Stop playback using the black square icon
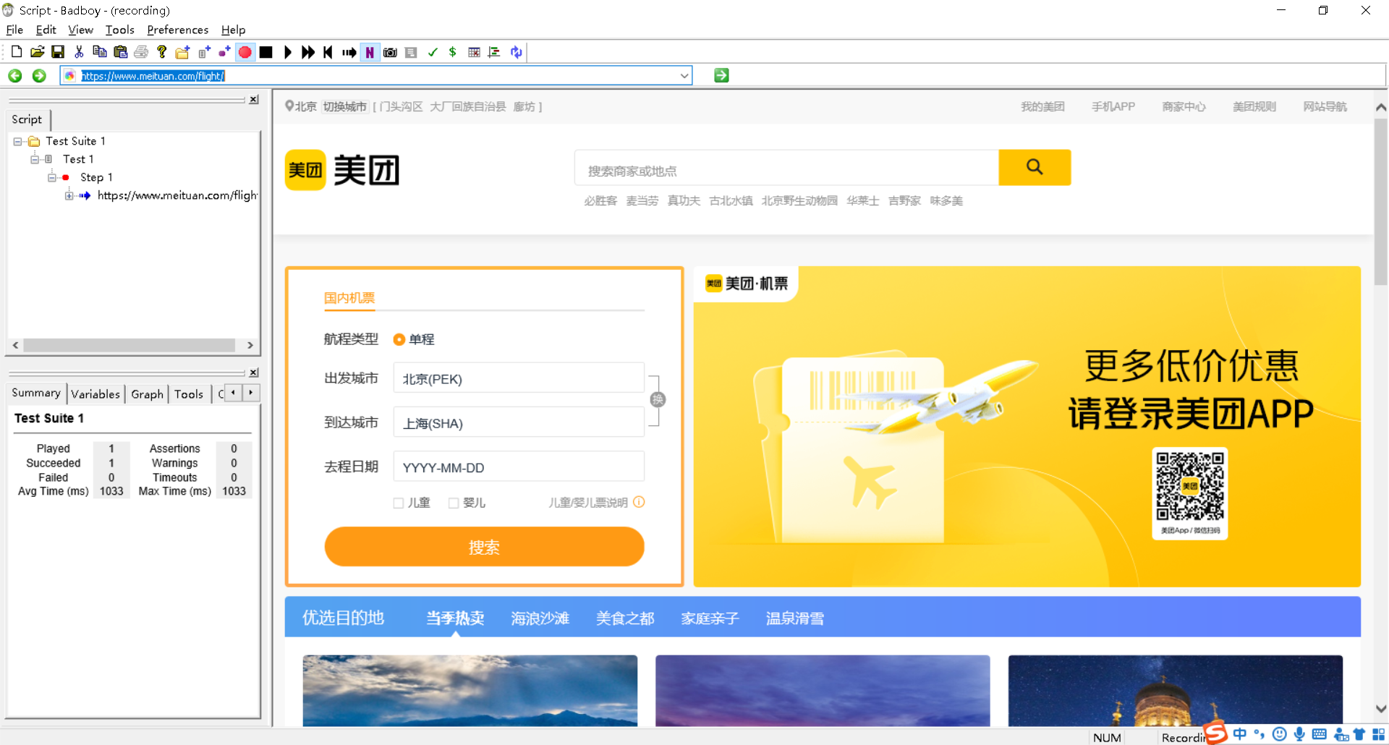Screen dimensions: 1389x745 pyautogui.click(x=266, y=51)
